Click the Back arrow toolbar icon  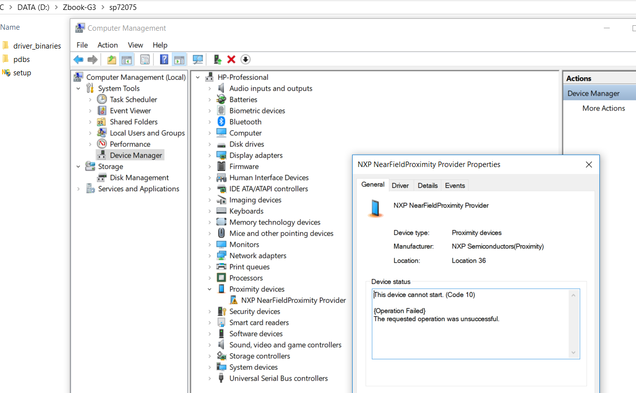(x=78, y=59)
